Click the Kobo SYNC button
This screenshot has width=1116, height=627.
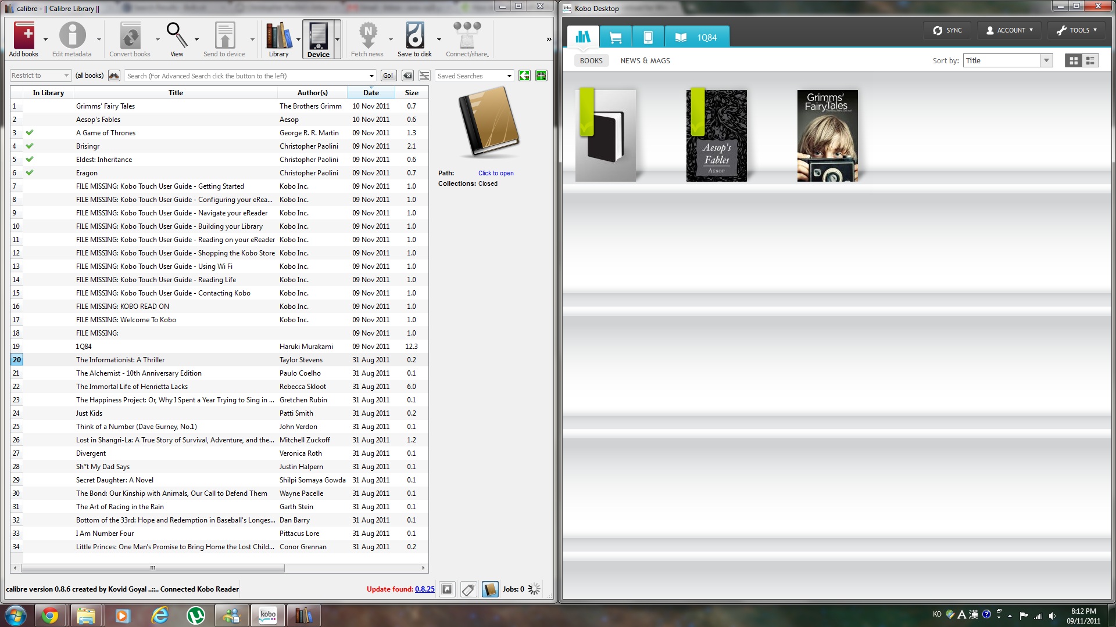click(947, 30)
